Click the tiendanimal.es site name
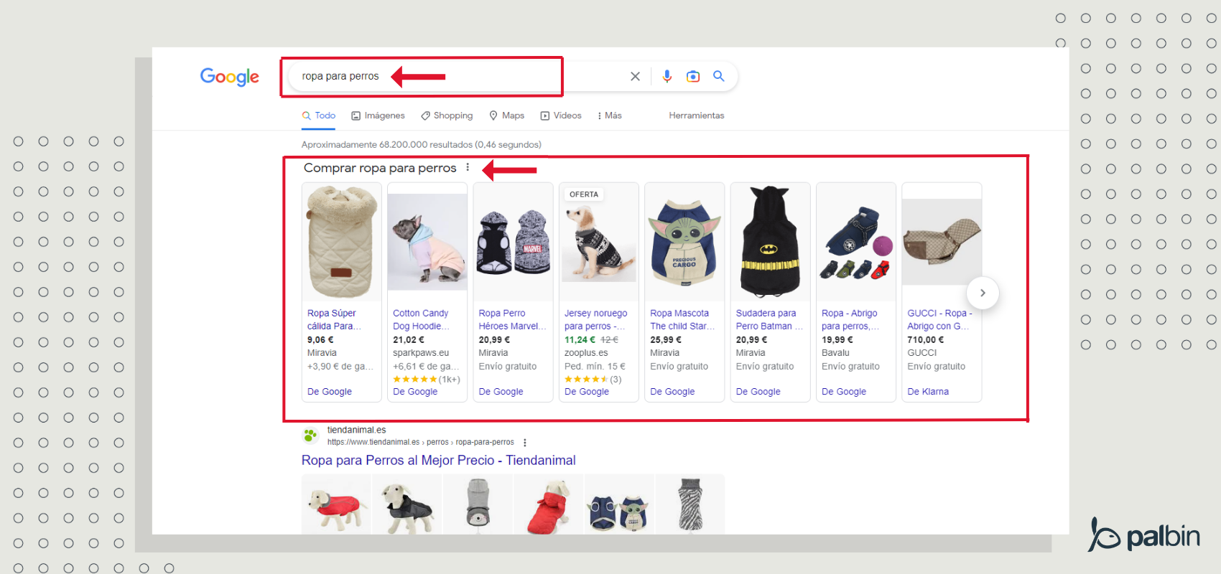The width and height of the screenshot is (1221, 574). click(x=356, y=430)
